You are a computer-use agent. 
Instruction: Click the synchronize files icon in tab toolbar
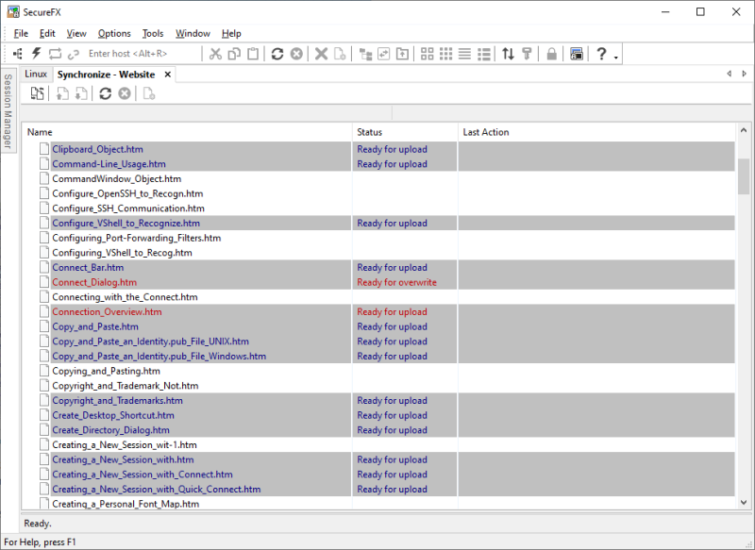[x=37, y=93]
